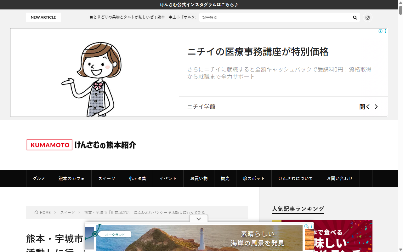
Task: Click the KUMAMOTO けんさむの熊本紹介 logo
Action: (81, 145)
